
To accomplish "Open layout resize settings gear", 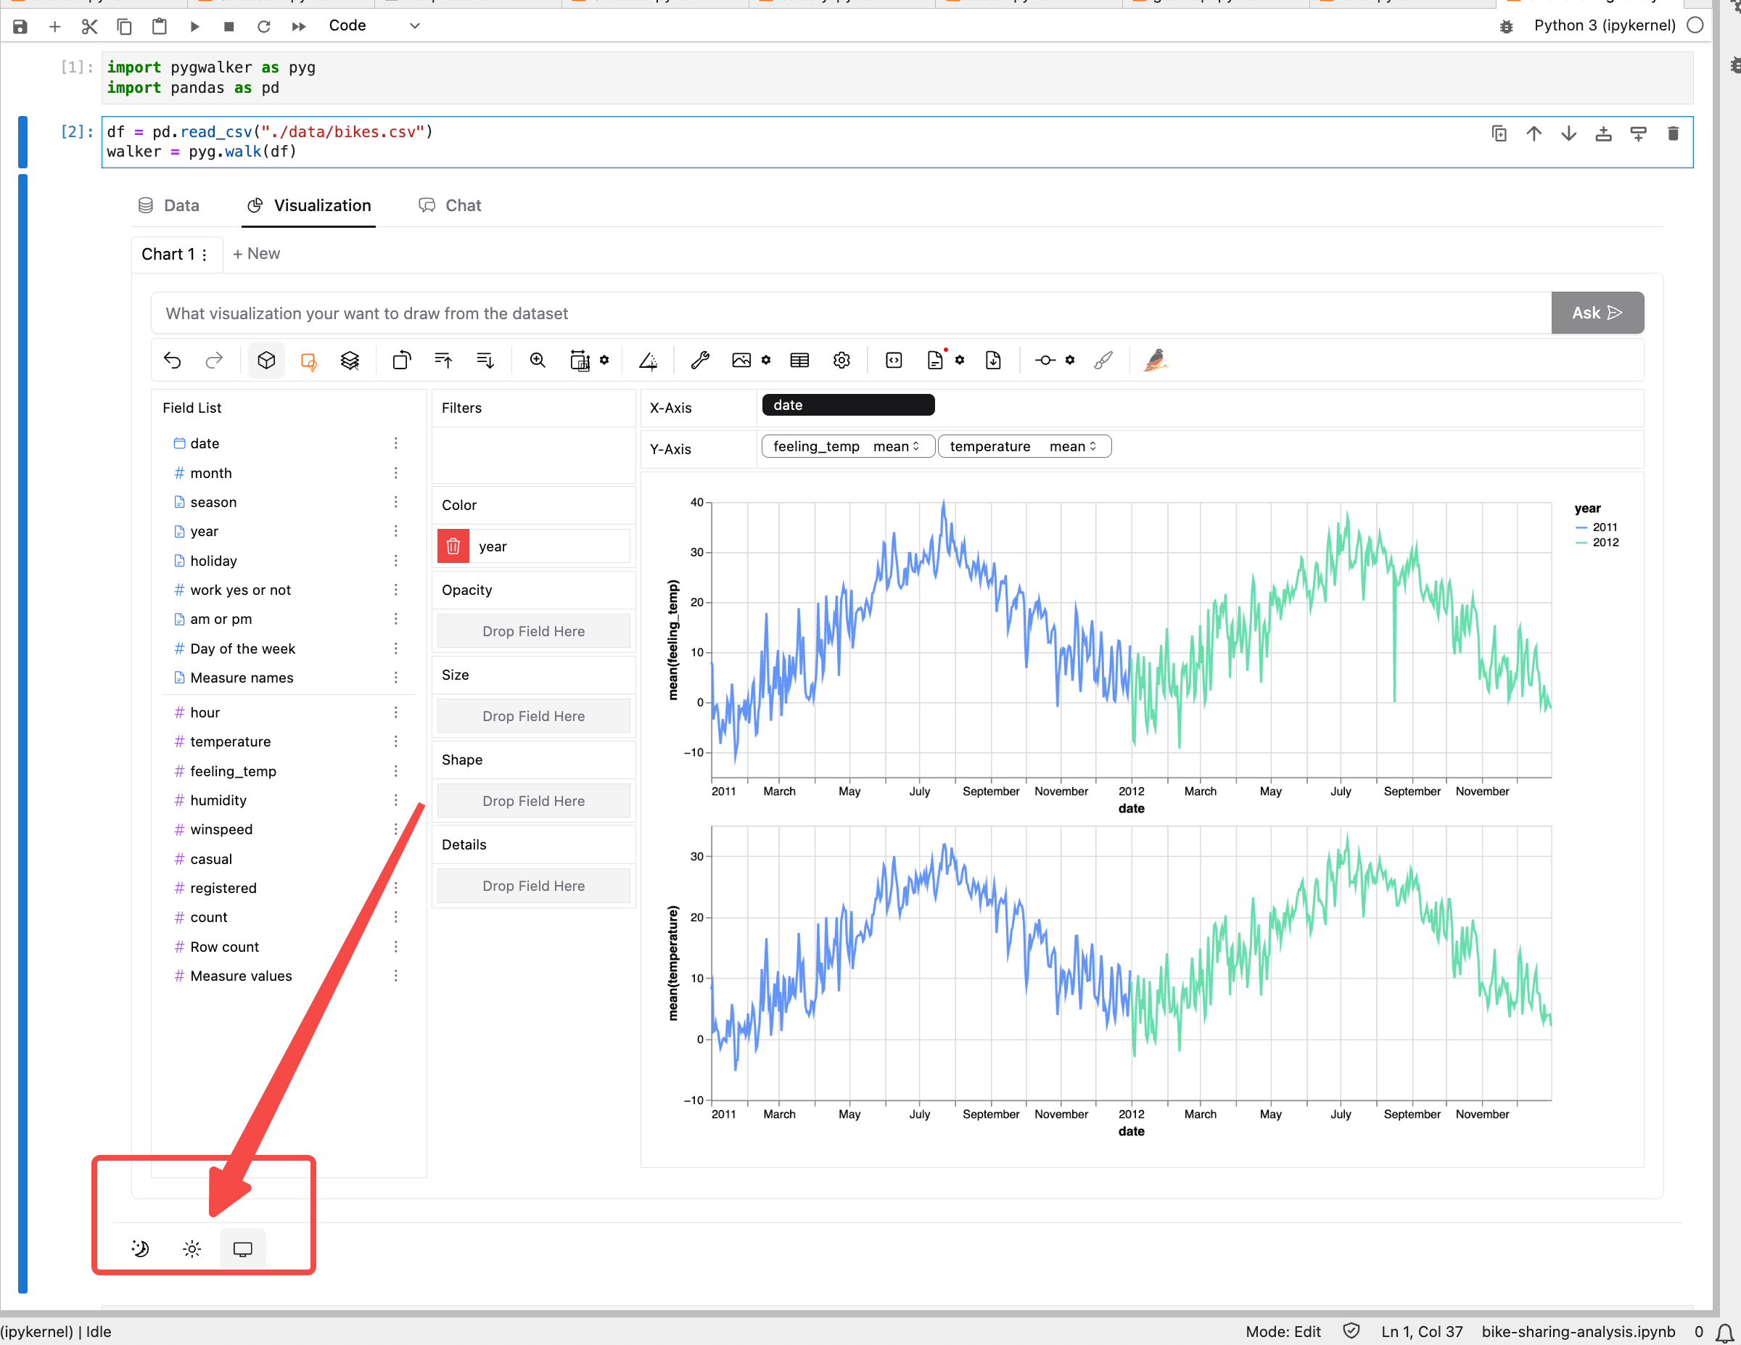I will 604,361.
